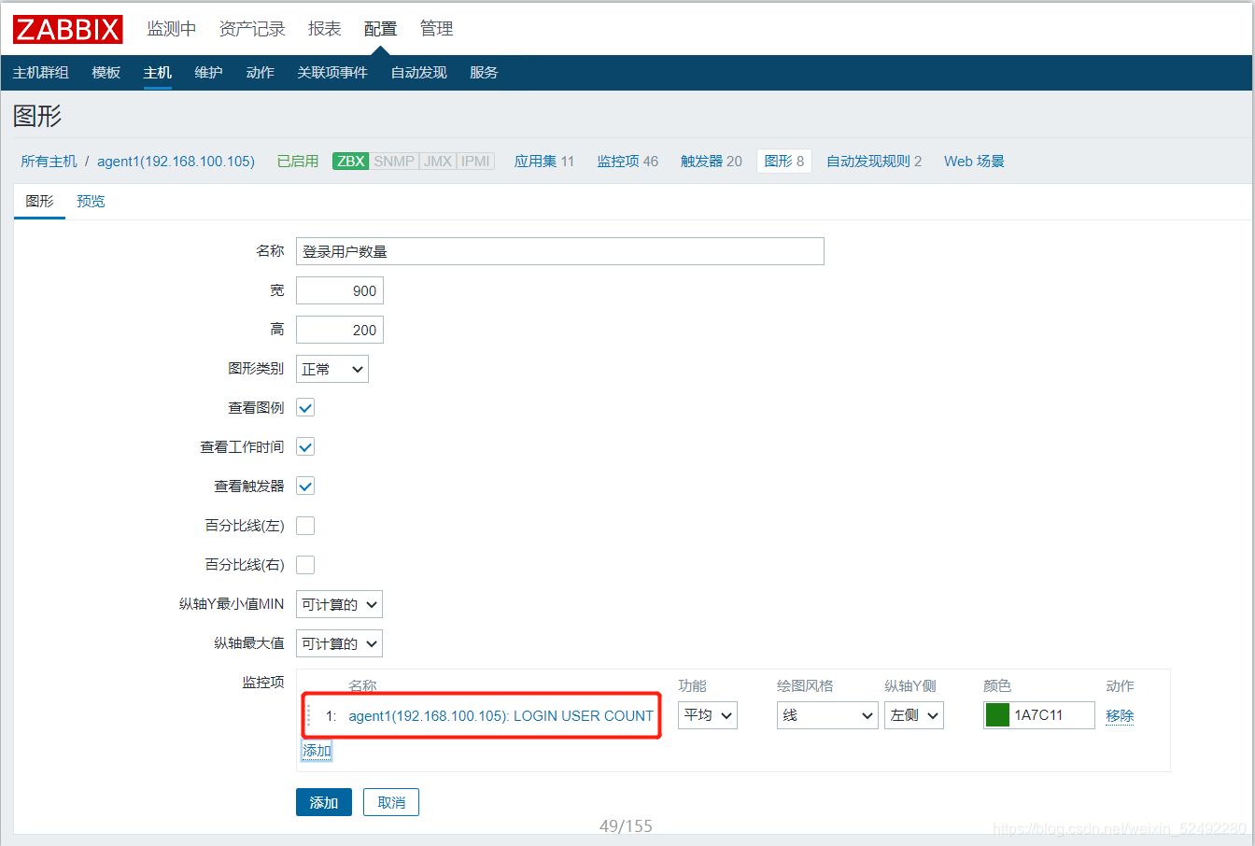Click the 宽 width field 900
1255x846 pixels.
[x=340, y=290]
